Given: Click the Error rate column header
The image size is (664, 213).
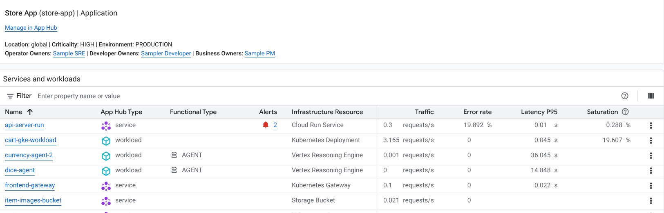Looking at the screenshot, I should (x=477, y=112).
